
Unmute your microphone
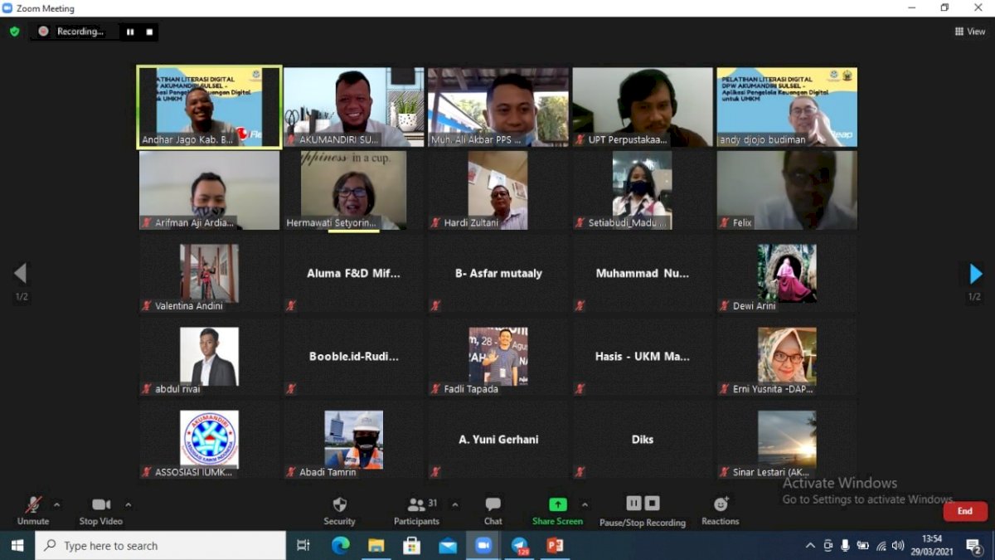[32, 510]
